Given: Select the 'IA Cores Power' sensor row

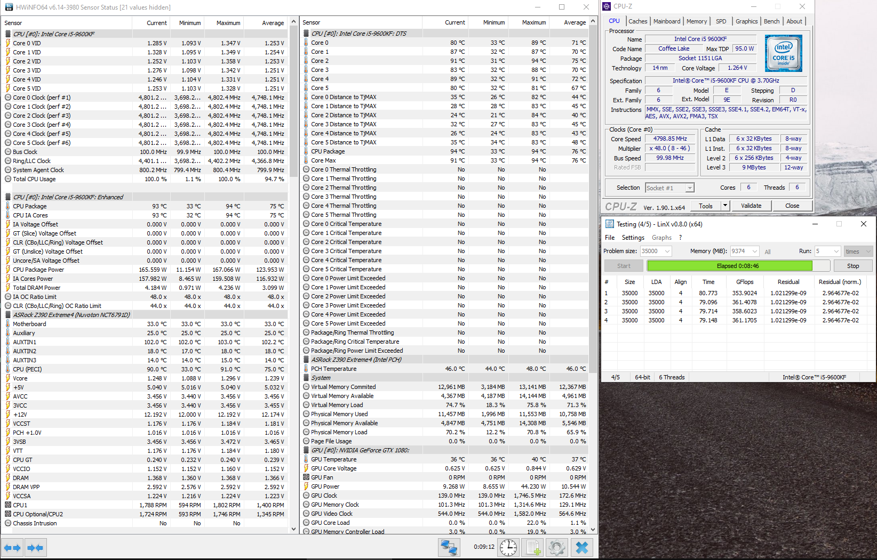Looking at the screenshot, I should click(x=146, y=279).
